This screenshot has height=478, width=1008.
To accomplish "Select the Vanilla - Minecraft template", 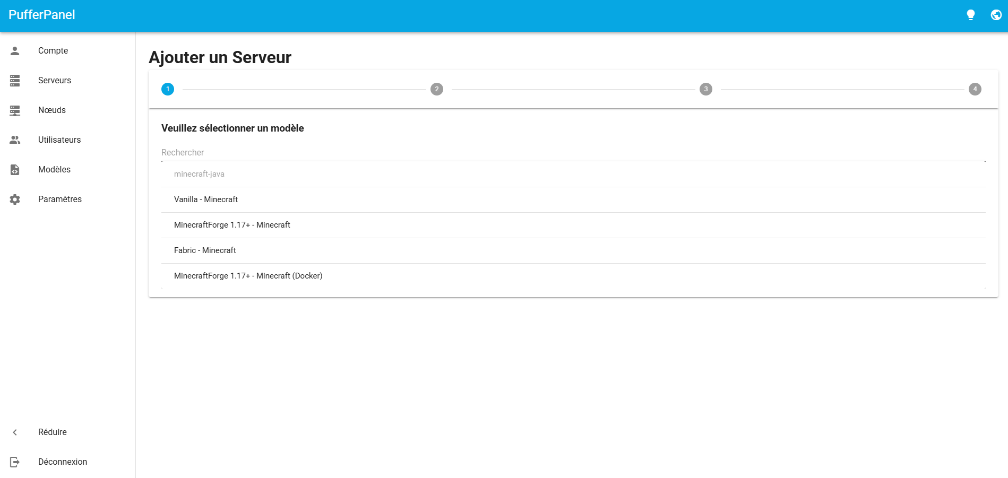I will [206, 199].
